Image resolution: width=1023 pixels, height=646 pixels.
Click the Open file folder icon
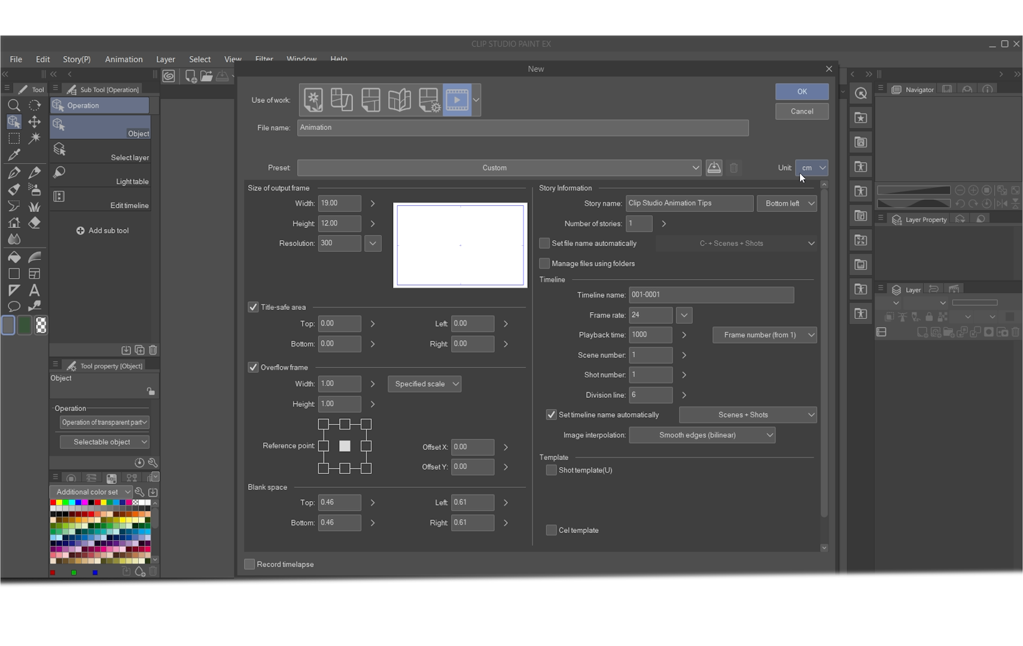pos(206,76)
